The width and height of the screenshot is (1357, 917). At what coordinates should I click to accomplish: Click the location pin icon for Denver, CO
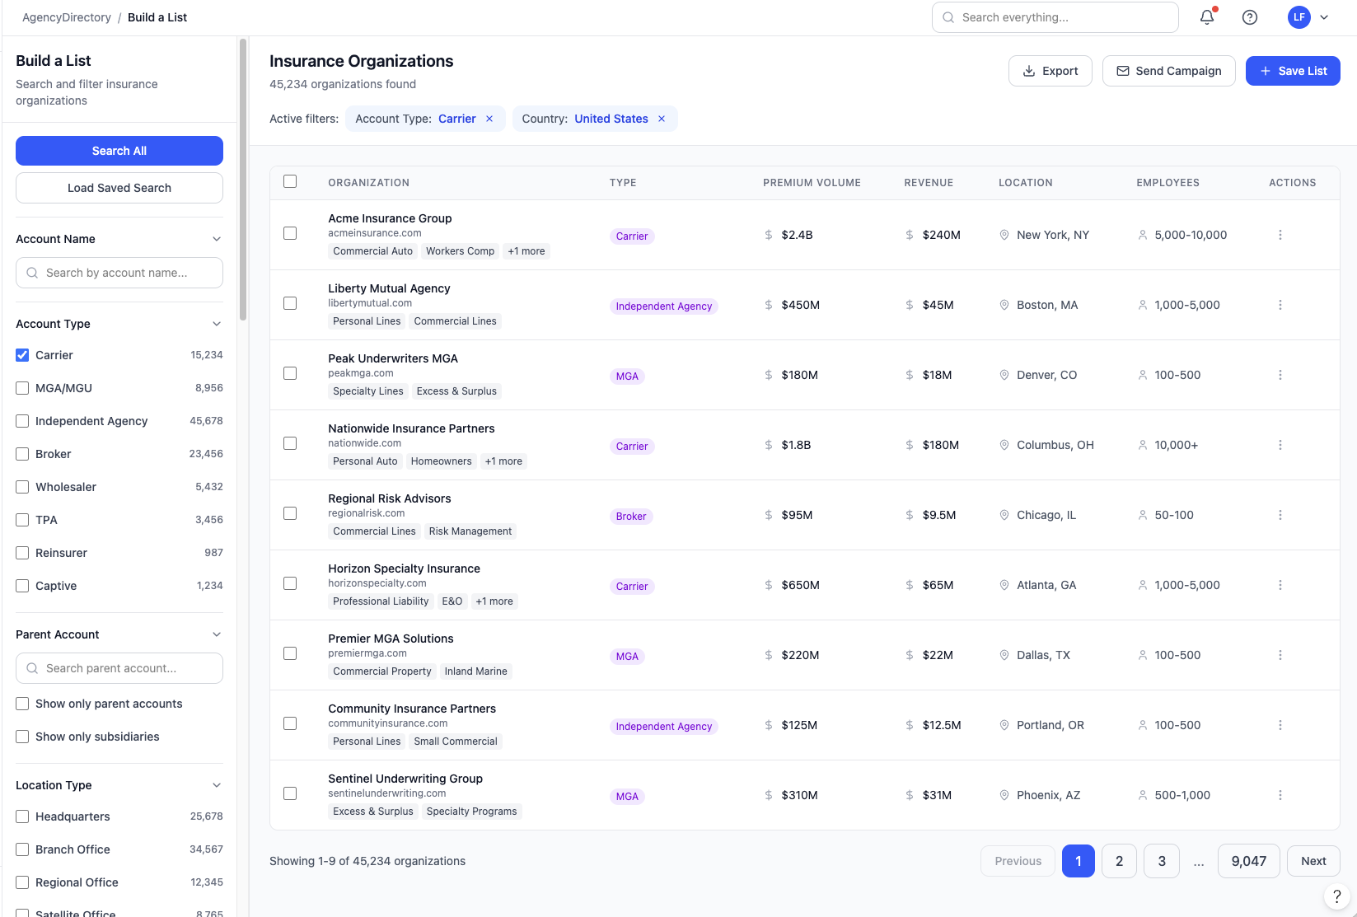click(x=1004, y=375)
